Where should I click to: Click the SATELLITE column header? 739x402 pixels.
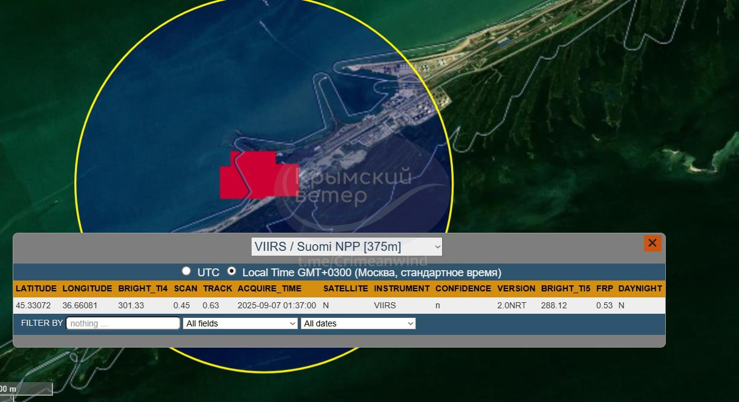345,288
